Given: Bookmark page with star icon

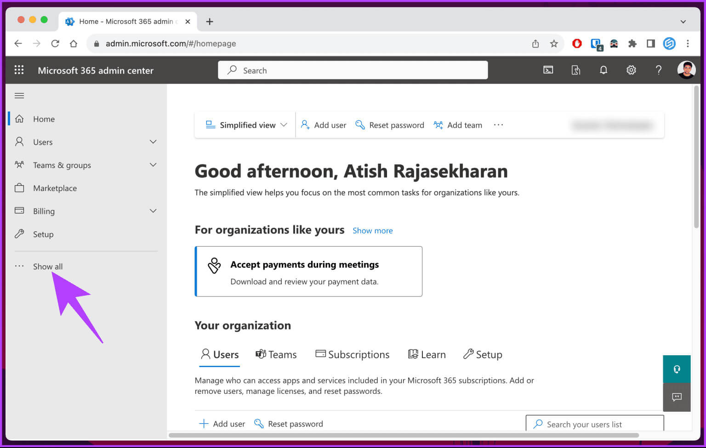Looking at the screenshot, I should coord(554,44).
